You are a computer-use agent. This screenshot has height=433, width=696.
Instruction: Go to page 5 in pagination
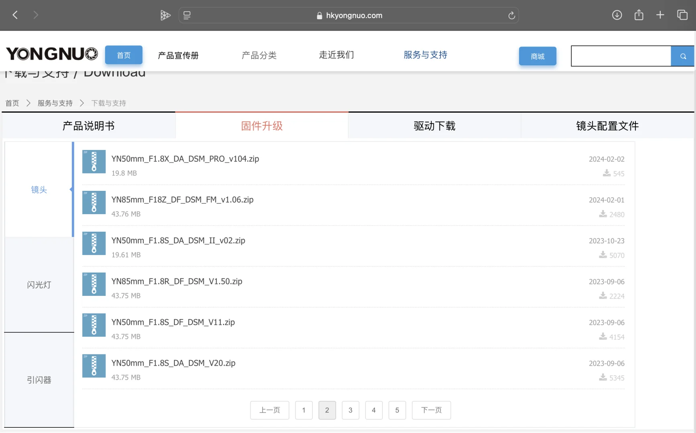[x=397, y=410]
